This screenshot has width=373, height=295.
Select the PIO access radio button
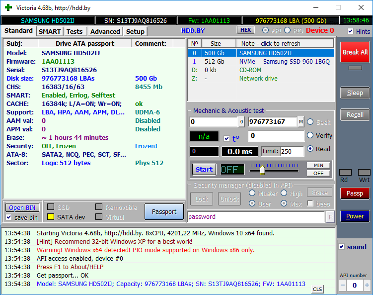pyautogui.click(x=288, y=30)
